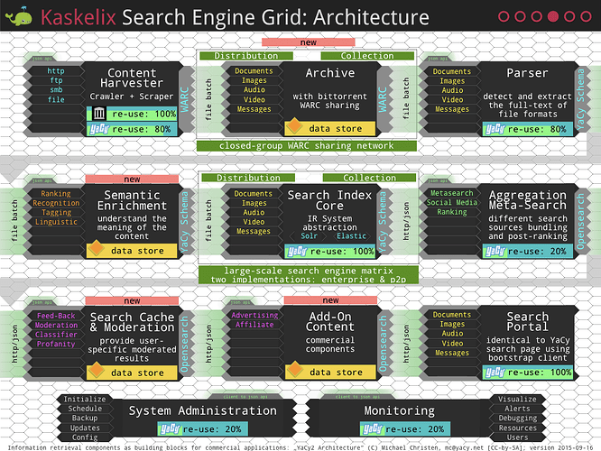Click the orange diamond in Add-On Content data store
Screen dimensions: 601x451
click(294, 369)
